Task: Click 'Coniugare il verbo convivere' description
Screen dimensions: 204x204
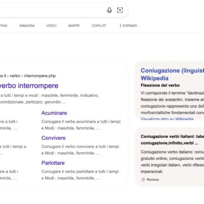Action: coord(80,150)
